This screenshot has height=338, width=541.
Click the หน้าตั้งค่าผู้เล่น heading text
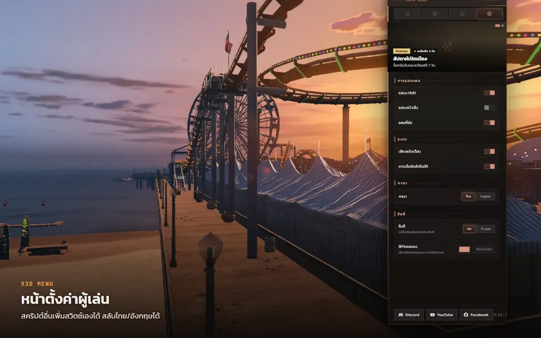click(x=65, y=299)
